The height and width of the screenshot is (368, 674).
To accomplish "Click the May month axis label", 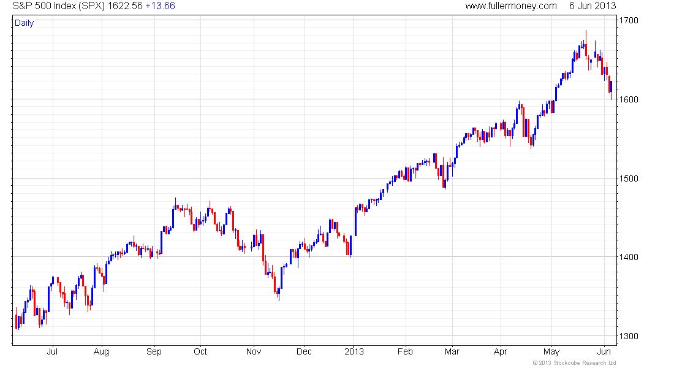I will (x=551, y=352).
